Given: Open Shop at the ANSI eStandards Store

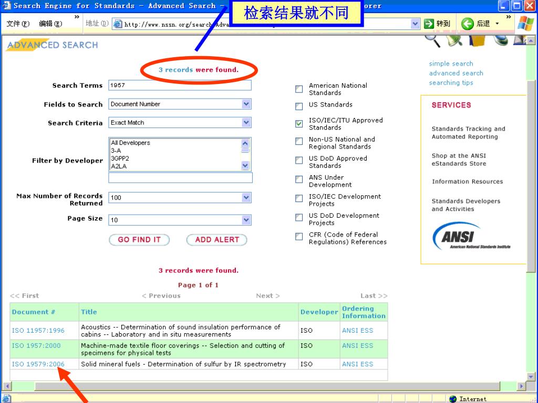Looking at the screenshot, I should pyautogui.click(x=459, y=160).
